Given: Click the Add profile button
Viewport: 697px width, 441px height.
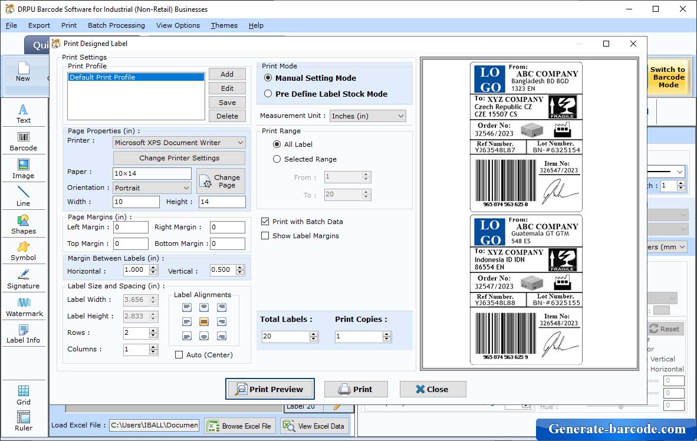Looking at the screenshot, I should point(227,74).
